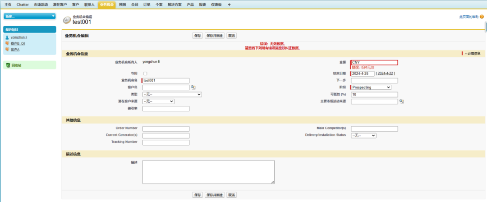
Task: Click the 客户名 input field
Action: pyautogui.click(x=166, y=87)
